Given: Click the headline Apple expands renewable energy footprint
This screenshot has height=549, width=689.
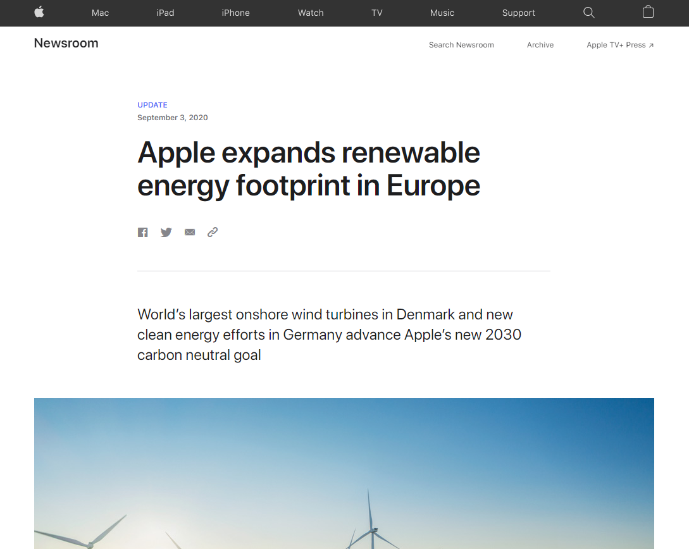Looking at the screenshot, I should pos(309,169).
